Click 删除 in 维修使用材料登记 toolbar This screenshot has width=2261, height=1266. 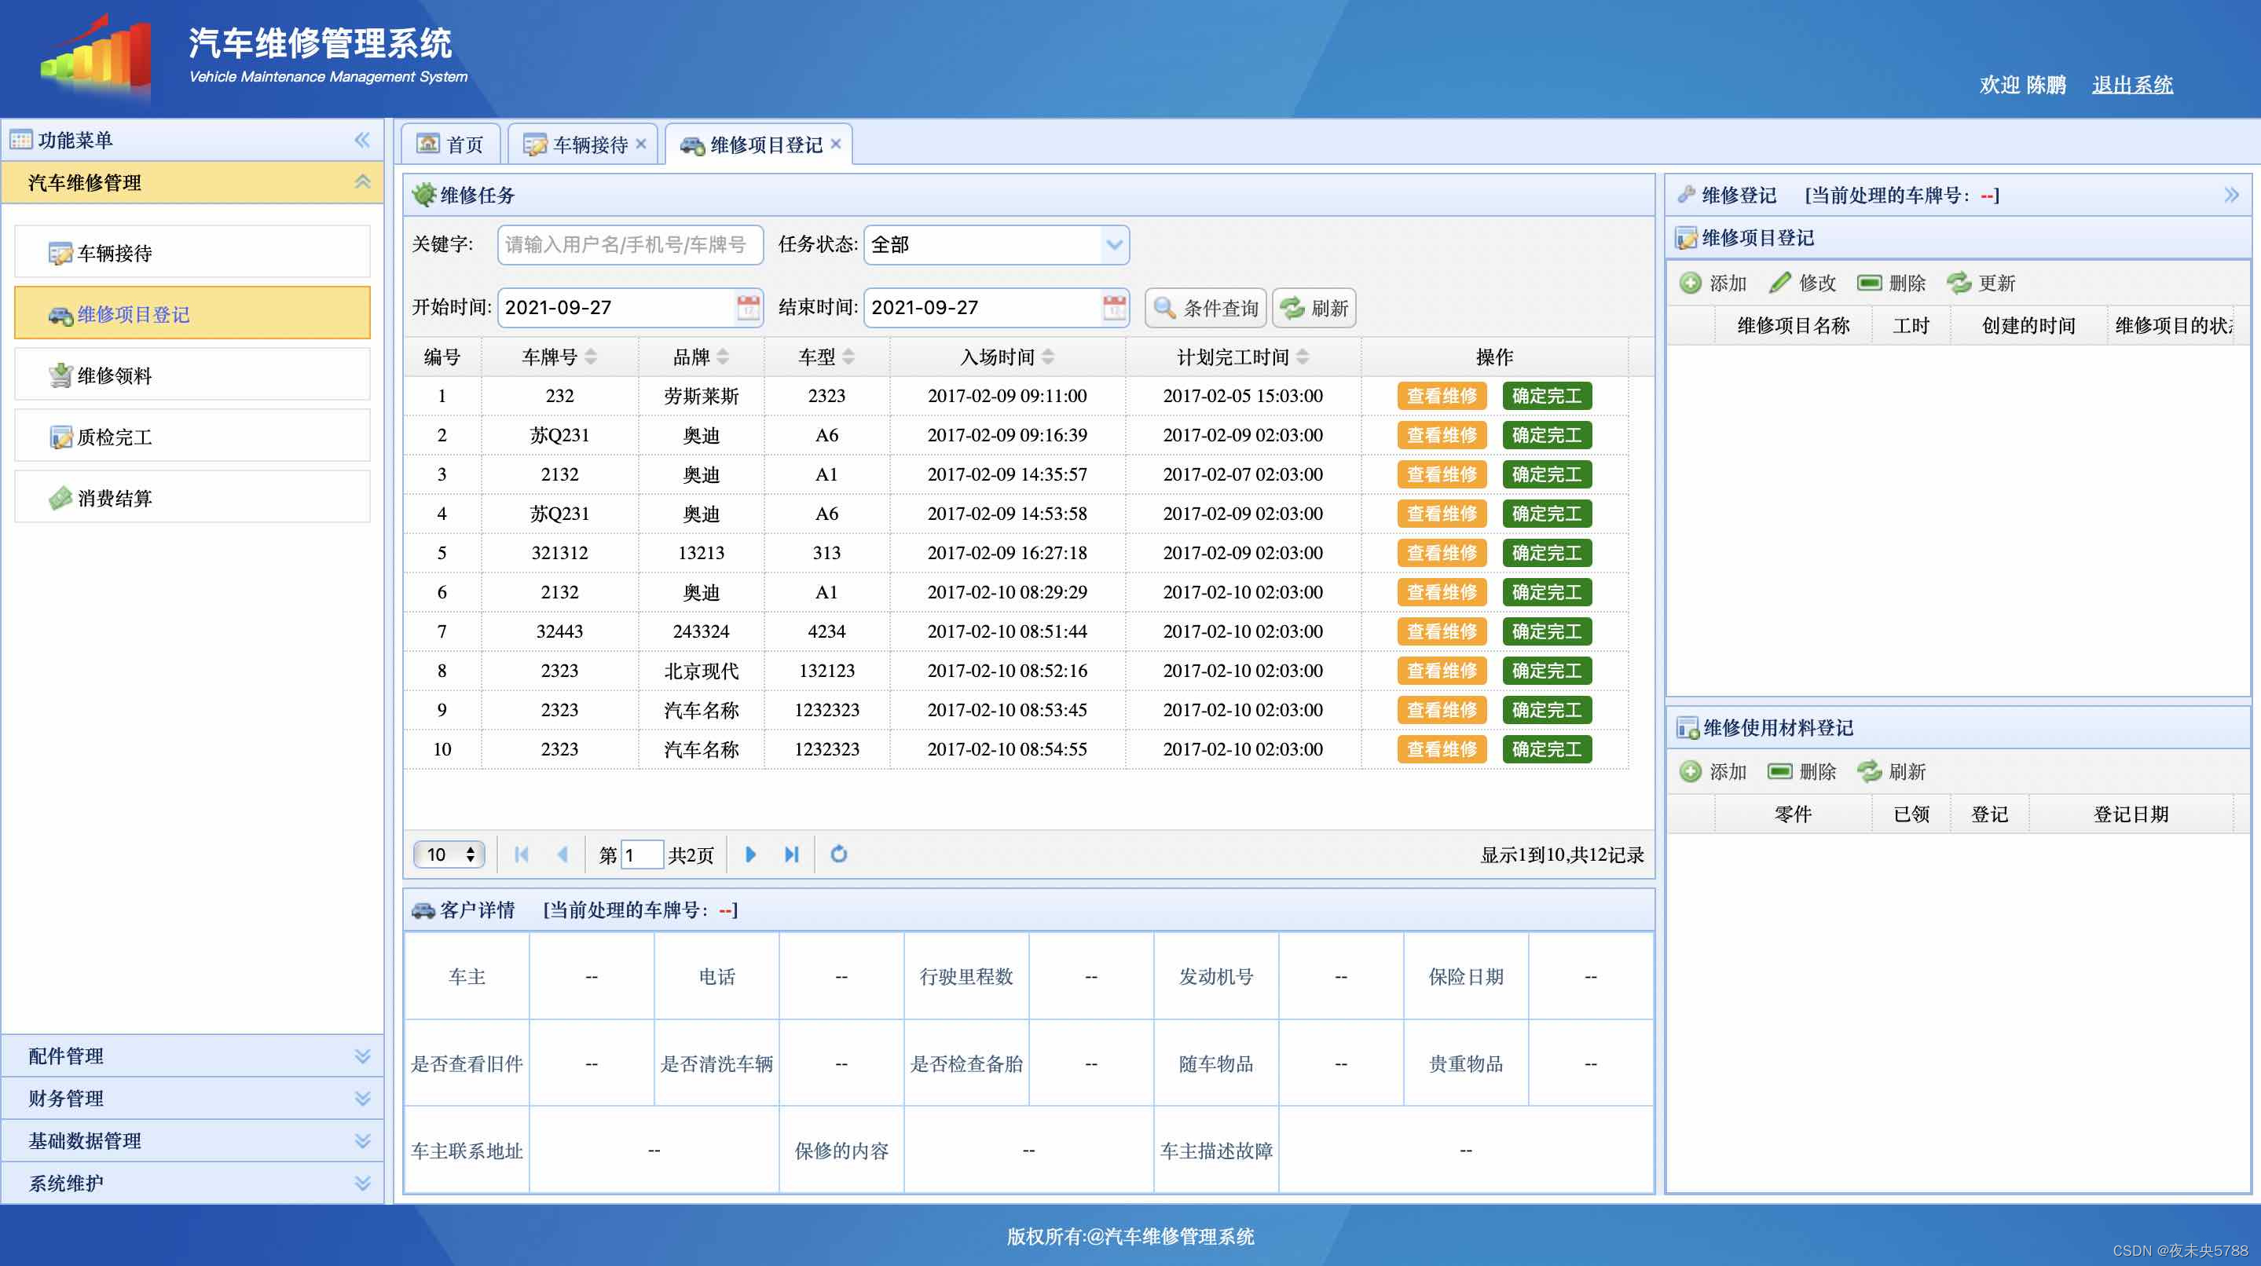[1802, 771]
